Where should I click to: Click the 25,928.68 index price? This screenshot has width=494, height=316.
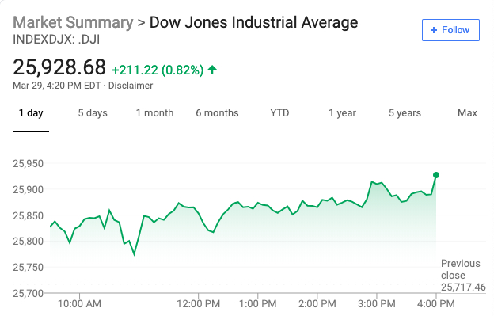59,67
